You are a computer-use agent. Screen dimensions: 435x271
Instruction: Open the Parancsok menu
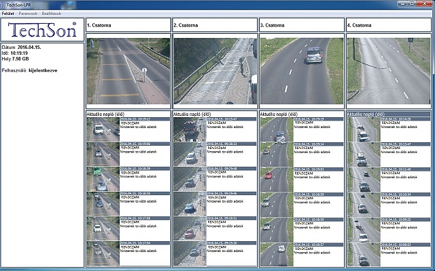click(x=28, y=13)
